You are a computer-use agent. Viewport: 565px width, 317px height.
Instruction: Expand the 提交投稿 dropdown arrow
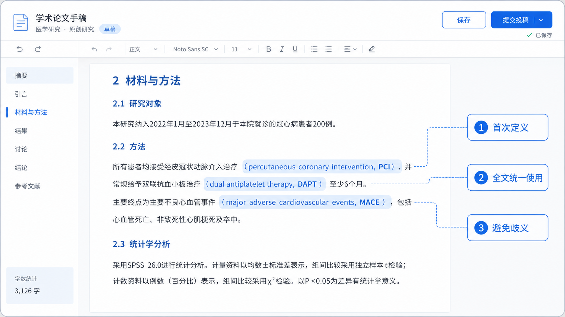(541, 20)
